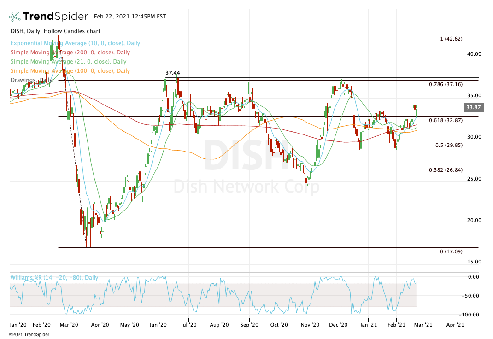493x339 pixels.
Task: Click the ©2021 TrendSpider copyright text
Action: tap(29, 334)
